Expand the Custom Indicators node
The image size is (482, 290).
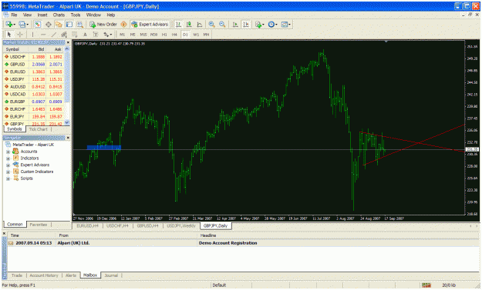point(8,172)
